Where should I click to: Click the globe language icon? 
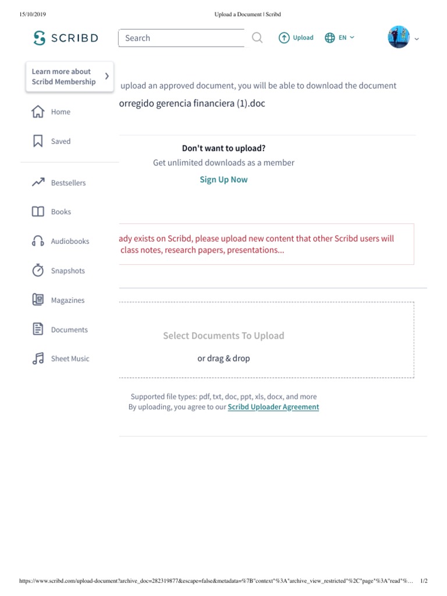pos(330,38)
